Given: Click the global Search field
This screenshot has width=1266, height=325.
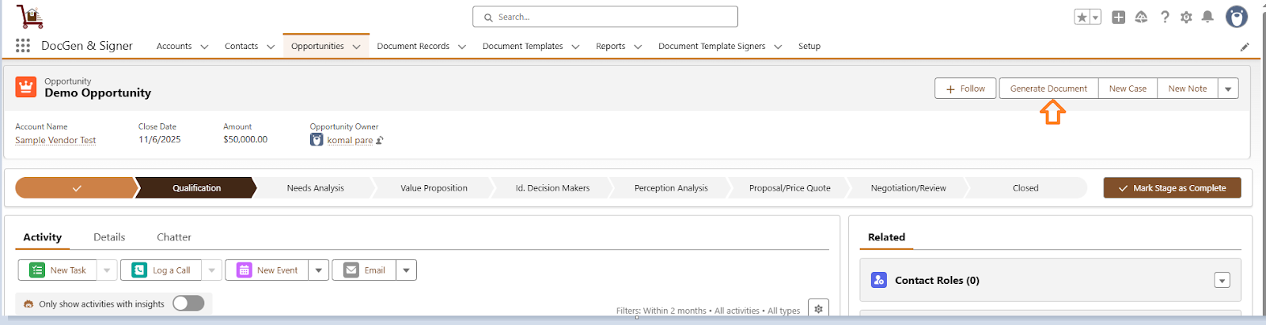Looking at the screenshot, I should coord(605,17).
